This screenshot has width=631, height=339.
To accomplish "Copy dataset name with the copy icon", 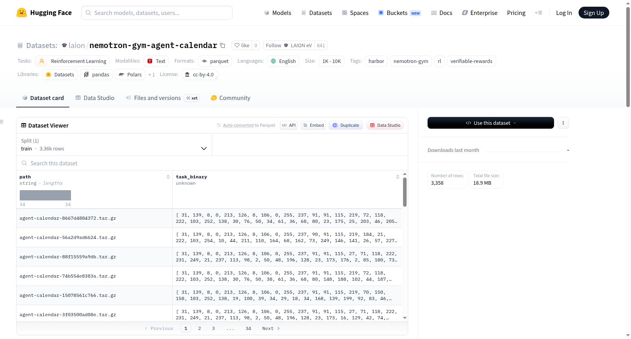I will [x=222, y=45].
